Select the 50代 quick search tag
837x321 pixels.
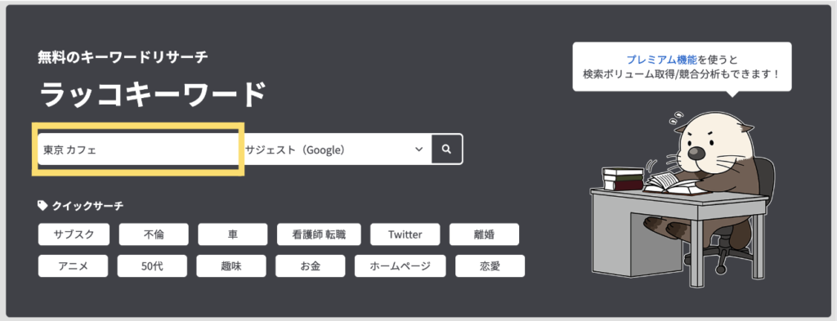coord(152,266)
